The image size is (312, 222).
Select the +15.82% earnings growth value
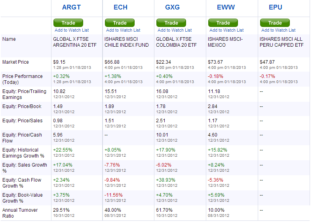(x=217, y=150)
